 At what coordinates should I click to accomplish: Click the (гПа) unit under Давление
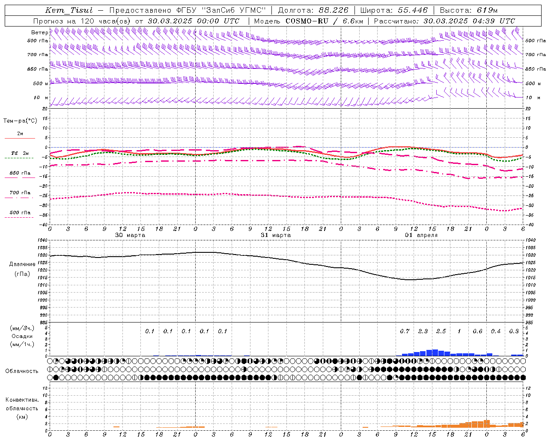pos(22,274)
